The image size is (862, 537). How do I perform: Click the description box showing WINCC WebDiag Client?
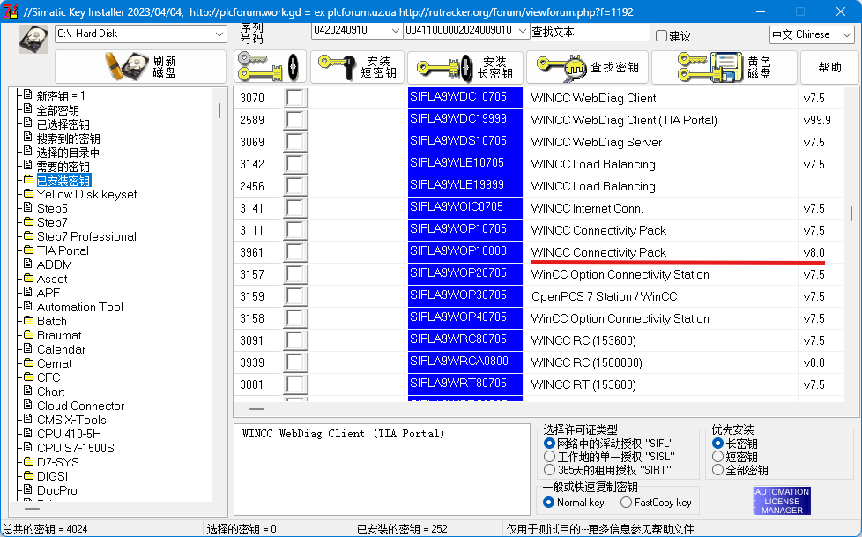tap(382, 469)
